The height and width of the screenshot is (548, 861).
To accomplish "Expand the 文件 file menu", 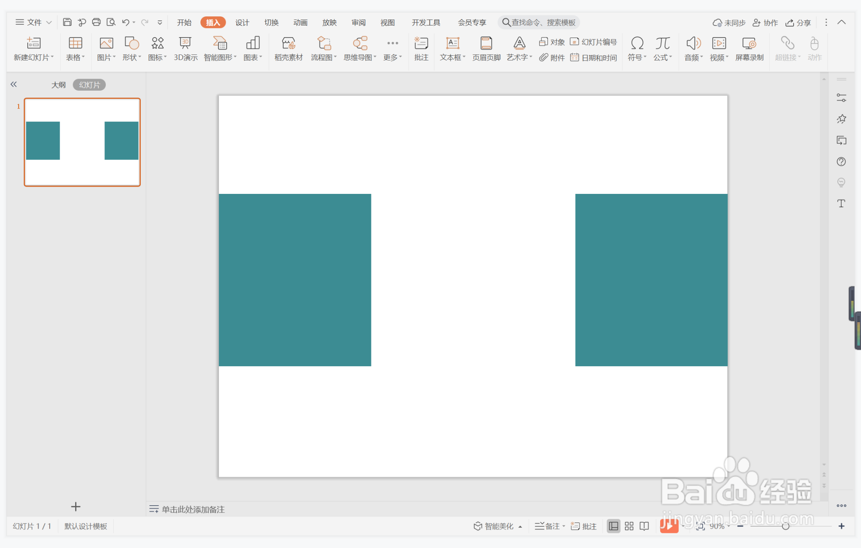I will tap(34, 22).
